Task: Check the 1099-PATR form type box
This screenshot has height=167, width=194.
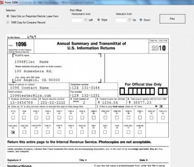Action: coord(36,132)
